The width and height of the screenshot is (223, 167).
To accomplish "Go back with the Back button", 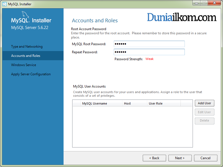I will tap(154, 158).
